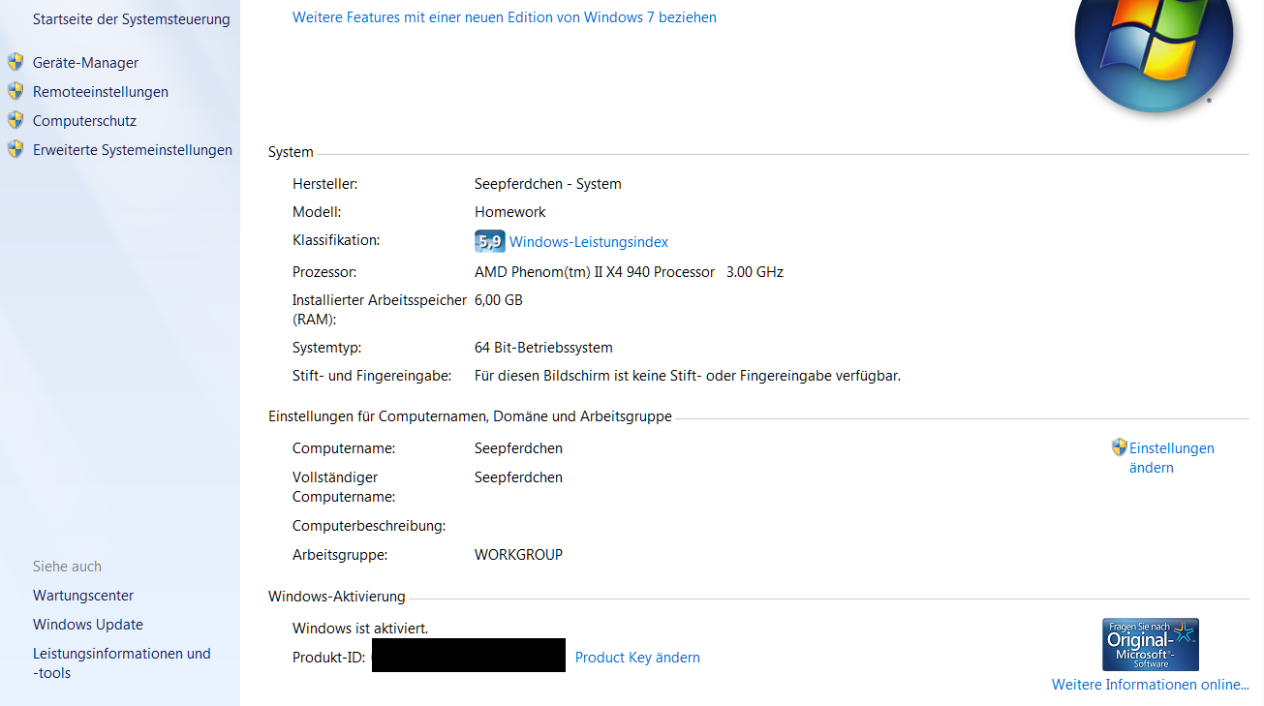This screenshot has width=1264, height=706.
Task: Click the shield icon next to Einstellungen ändern
Action: click(x=1120, y=447)
